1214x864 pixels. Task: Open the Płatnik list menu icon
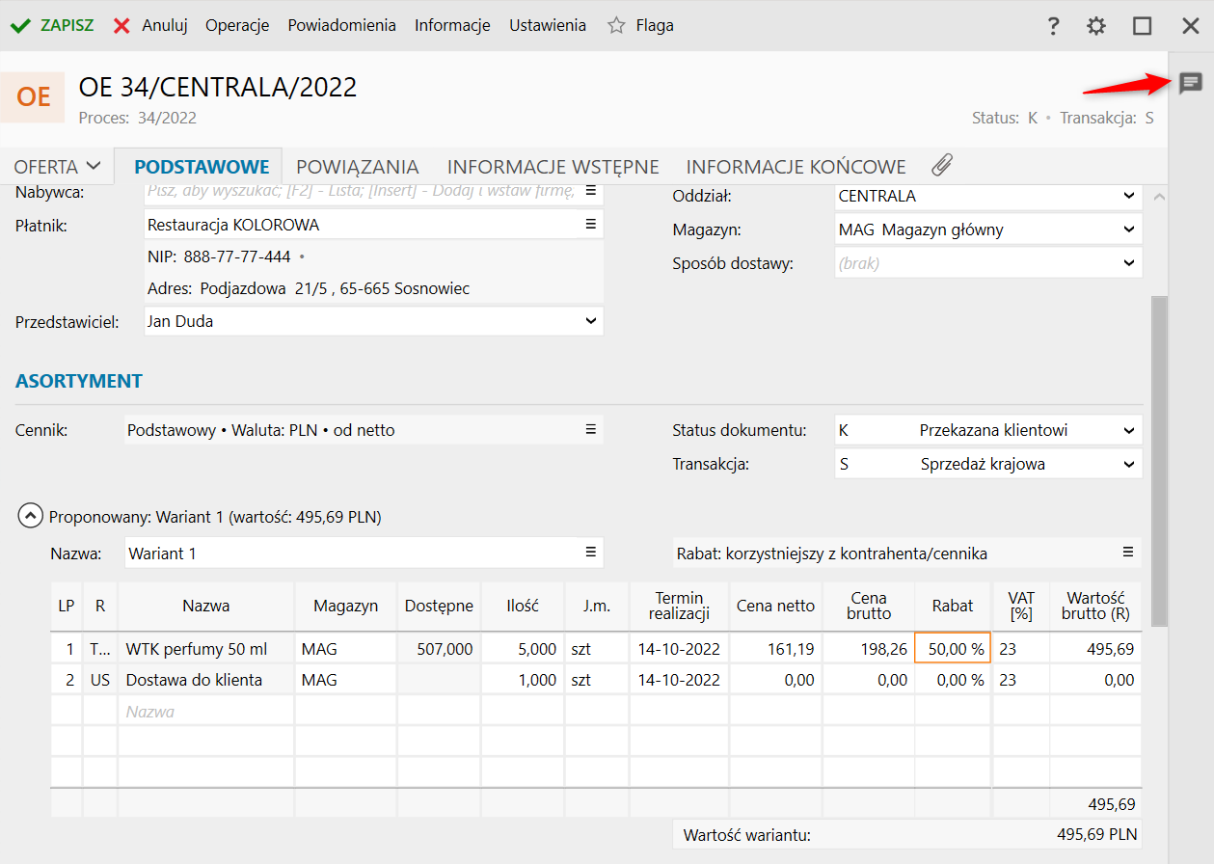coord(591,225)
